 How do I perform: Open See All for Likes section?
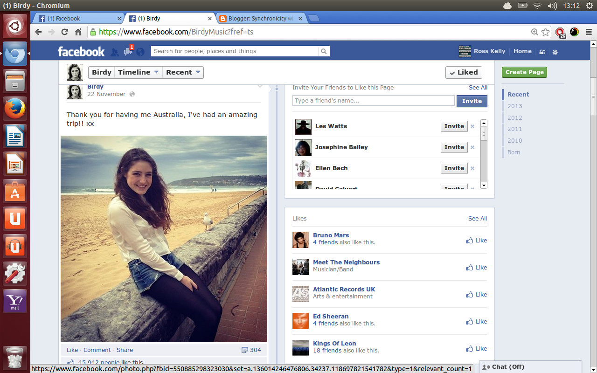click(478, 218)
